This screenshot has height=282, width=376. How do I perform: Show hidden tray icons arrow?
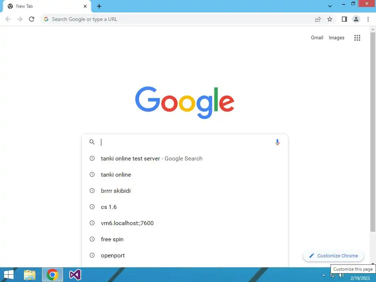pyautogui.click(x=323, y=275)
